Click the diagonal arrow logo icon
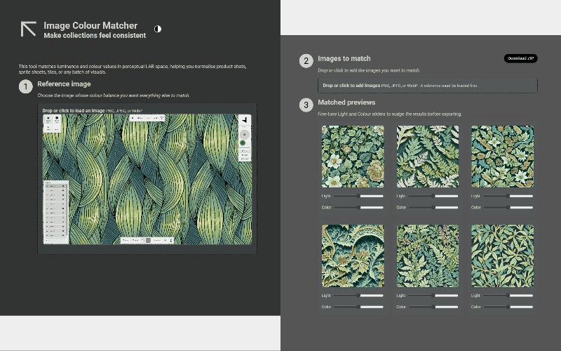Screen dimensions: 561x351 click(x=28, y=29)
